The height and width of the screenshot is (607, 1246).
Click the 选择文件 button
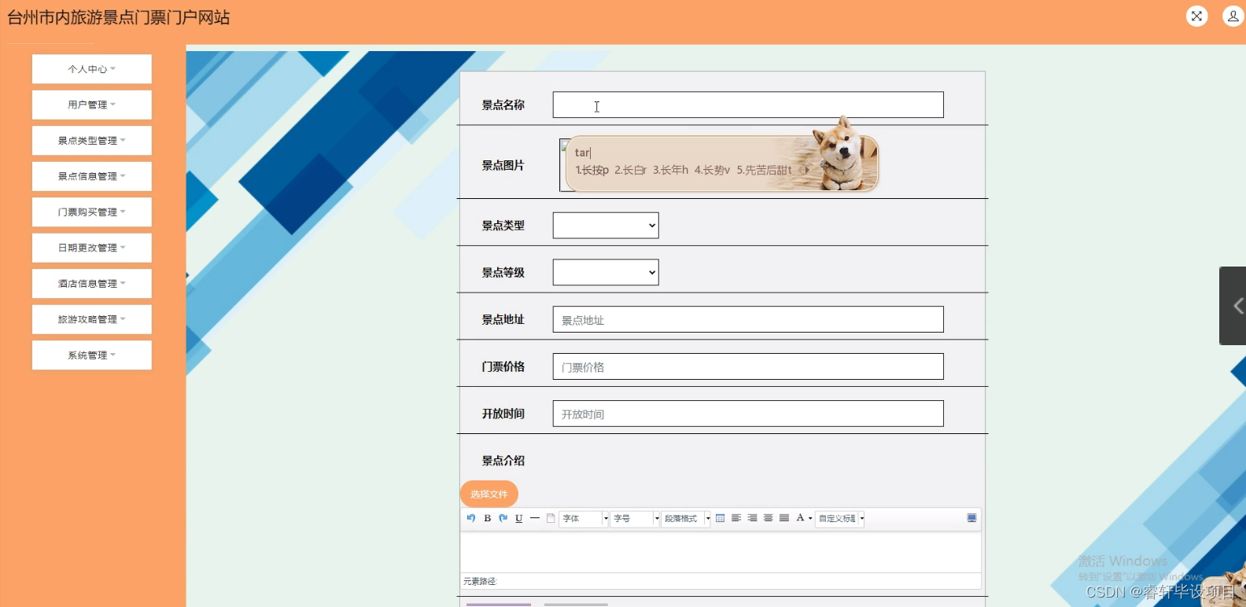(489, 494)
